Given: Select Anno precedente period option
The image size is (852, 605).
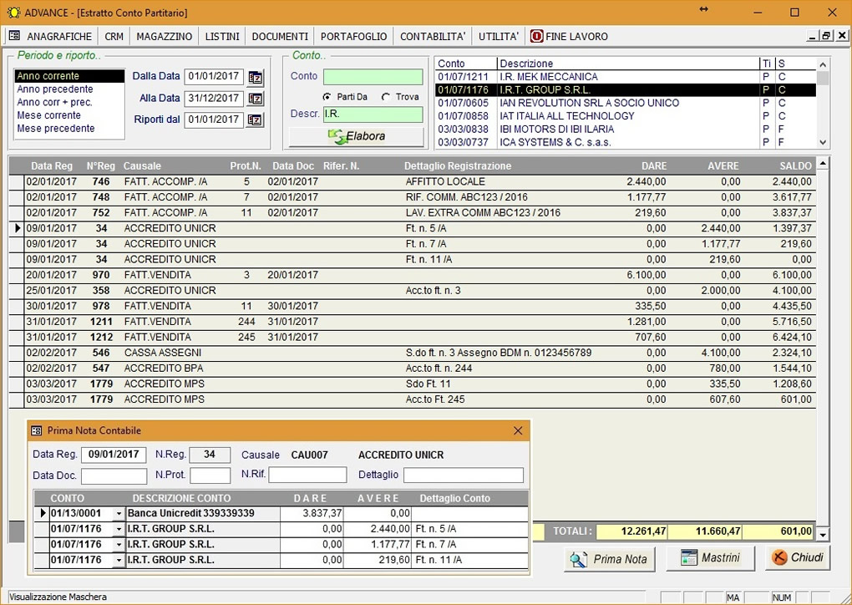Looking at the screenshot, I should 55,89.
